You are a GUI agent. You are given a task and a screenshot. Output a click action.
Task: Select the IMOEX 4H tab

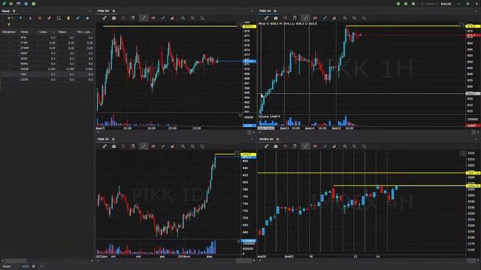coord(266,139)
